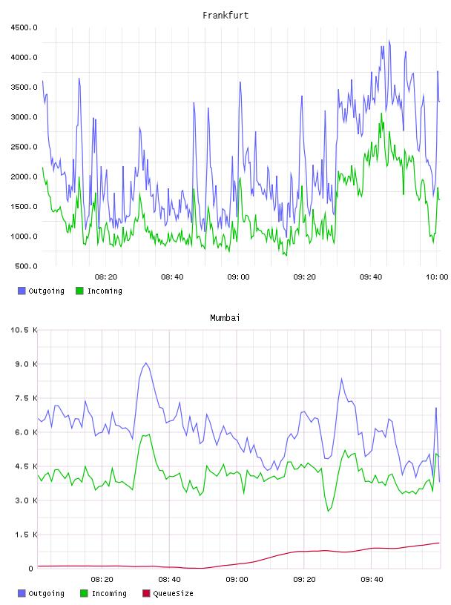Click the Incoming legend label under Frankfurt chart
451x605 pixels.
point(105,291)
